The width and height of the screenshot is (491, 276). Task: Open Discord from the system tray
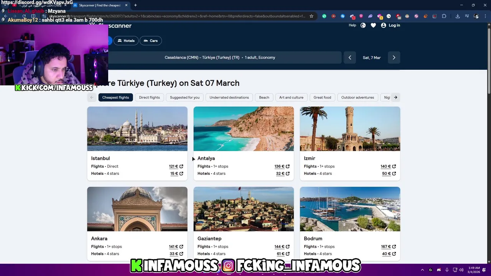439,270
